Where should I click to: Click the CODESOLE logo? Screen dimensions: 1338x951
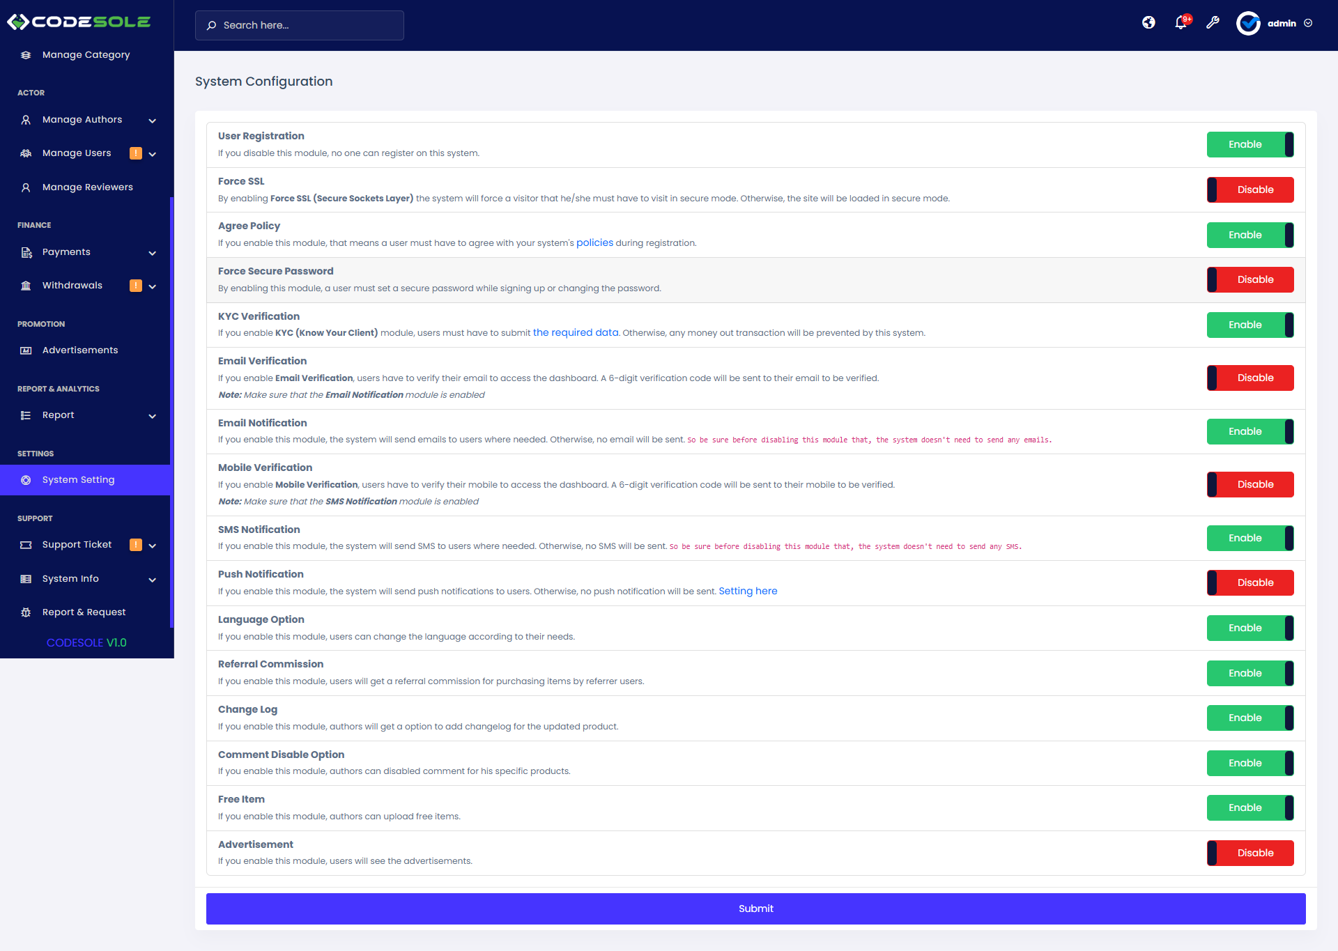(x=79, y=22)
